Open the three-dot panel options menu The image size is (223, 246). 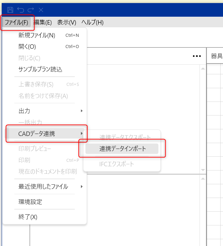197,56
